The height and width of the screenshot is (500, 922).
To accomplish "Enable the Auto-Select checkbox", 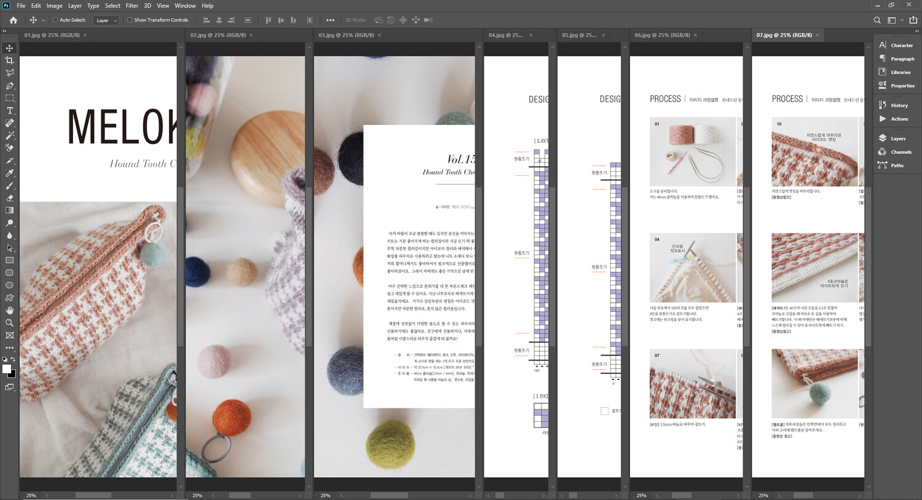I will (55, 20).
